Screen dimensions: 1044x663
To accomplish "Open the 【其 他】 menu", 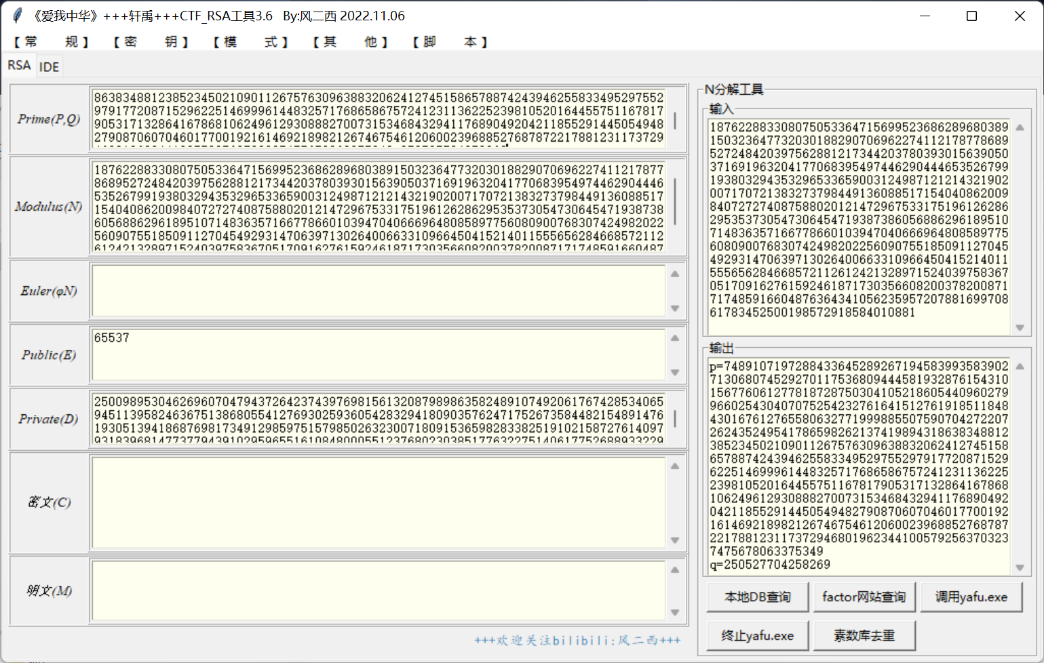I will (x=351, y=42).
